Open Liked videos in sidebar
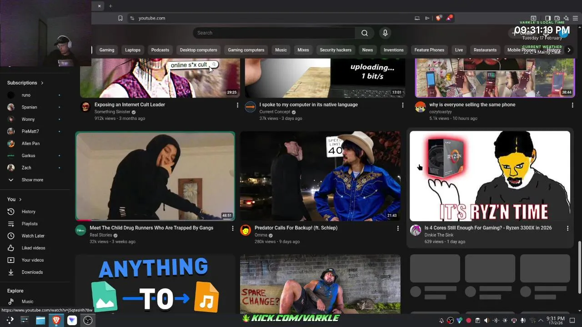 [x=33, y=248]
